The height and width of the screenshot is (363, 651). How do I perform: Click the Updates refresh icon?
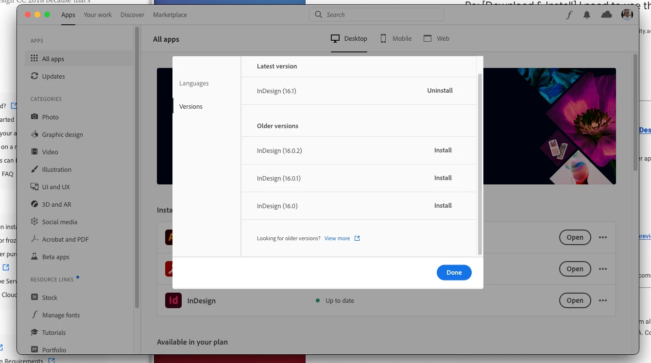coord(34,76)
